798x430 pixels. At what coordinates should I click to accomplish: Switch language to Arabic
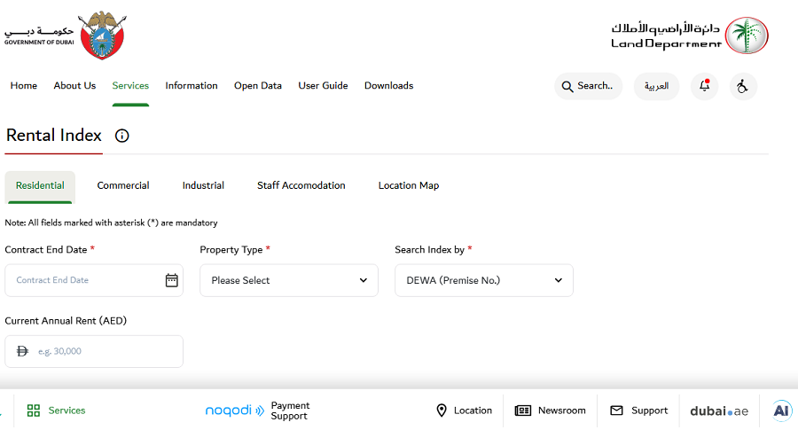656,86
